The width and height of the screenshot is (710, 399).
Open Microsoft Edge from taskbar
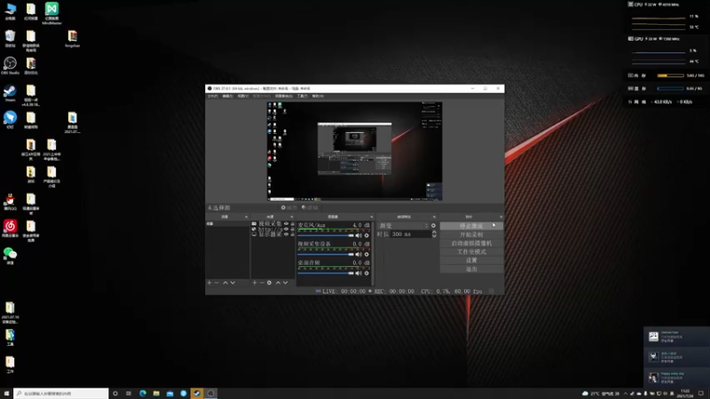[143, 394]
